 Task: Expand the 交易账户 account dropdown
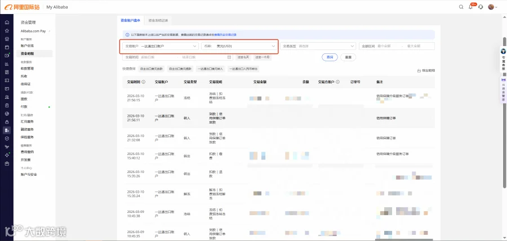click(x=161, y=46)
